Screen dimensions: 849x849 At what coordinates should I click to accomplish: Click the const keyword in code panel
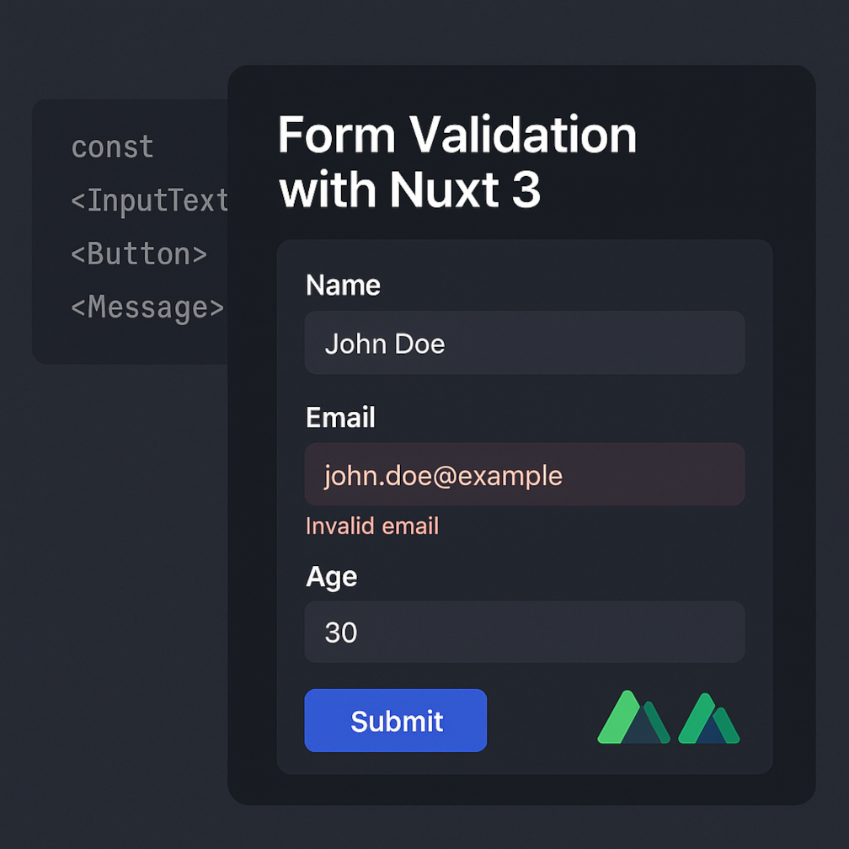(112, 147)
